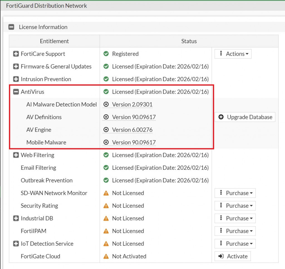The image size is (285, 269).
Task: Click the AV Definitions label
Action: point(44,117)
